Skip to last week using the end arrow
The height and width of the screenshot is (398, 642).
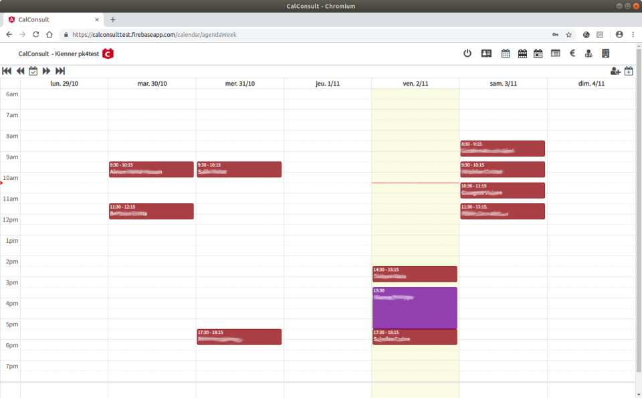coord(60,71)
